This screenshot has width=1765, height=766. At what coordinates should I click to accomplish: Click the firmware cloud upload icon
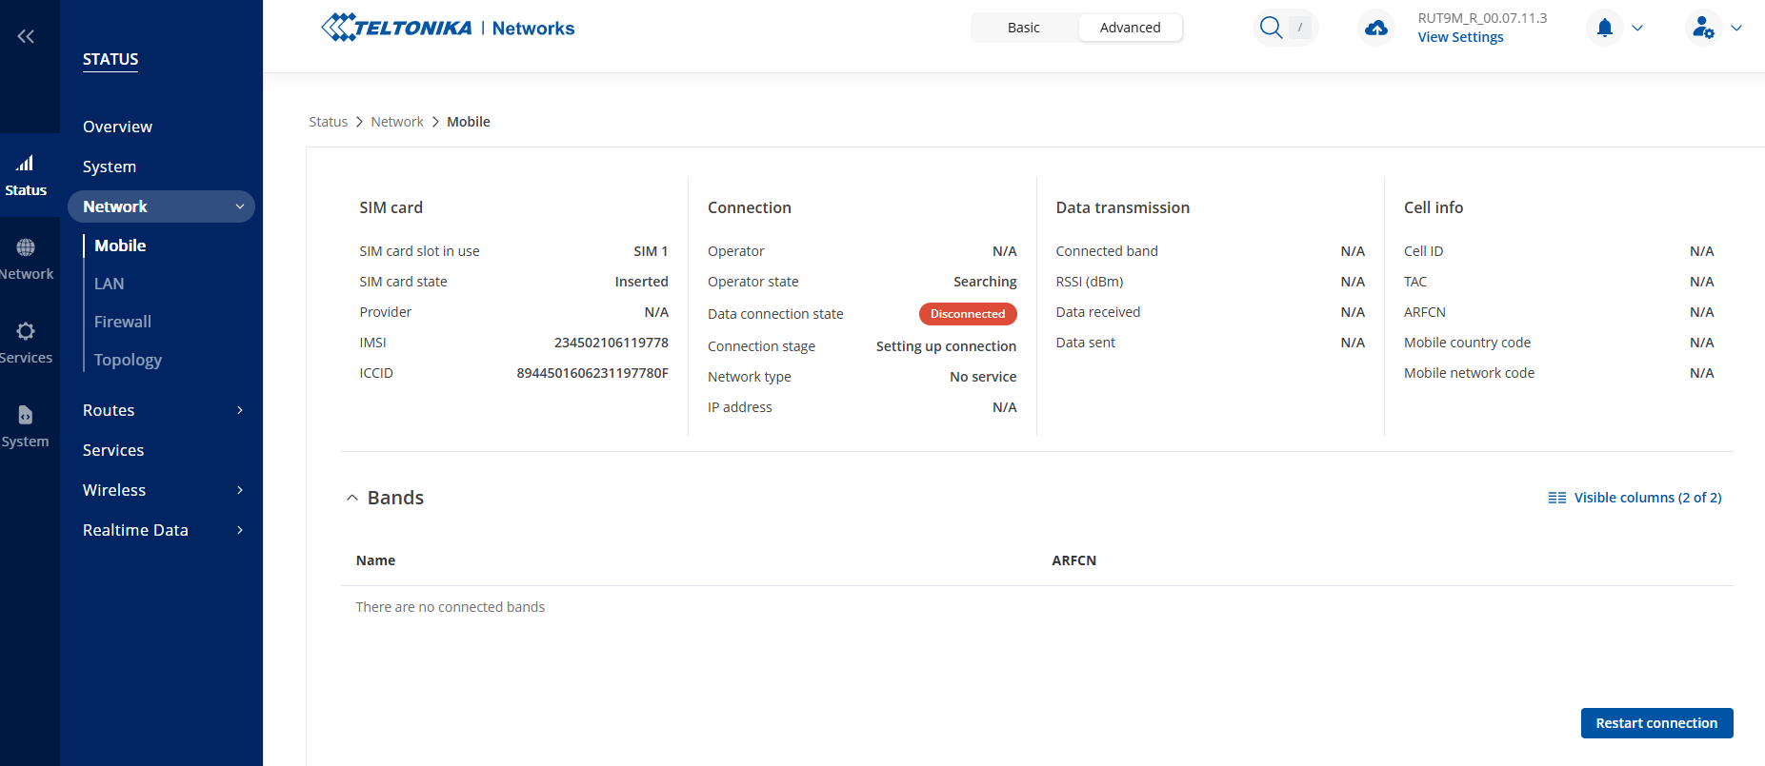pos(1376,28)
